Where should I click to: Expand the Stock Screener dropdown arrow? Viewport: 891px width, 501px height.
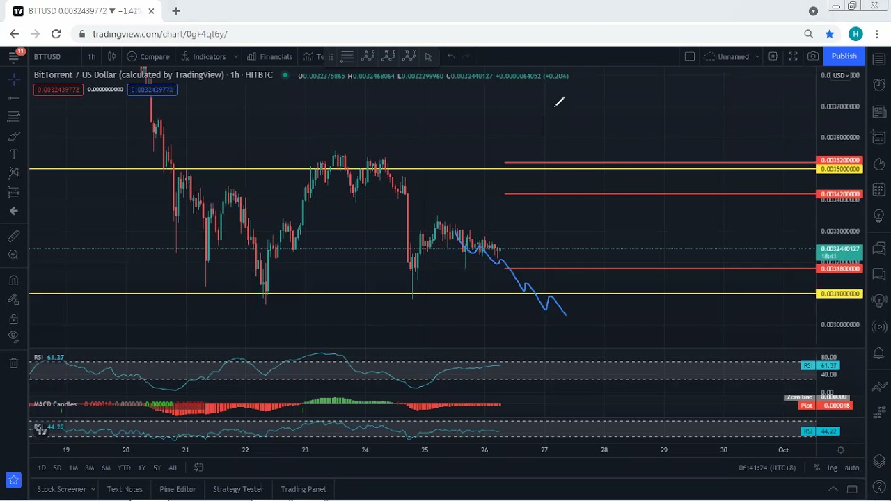tap(93, 489)
